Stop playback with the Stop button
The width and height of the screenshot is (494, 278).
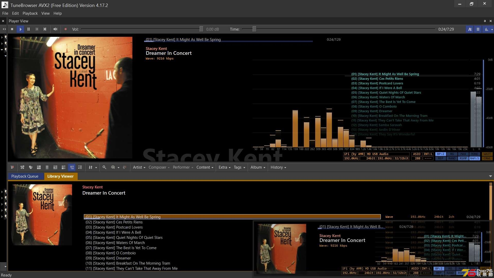(12, 29)
